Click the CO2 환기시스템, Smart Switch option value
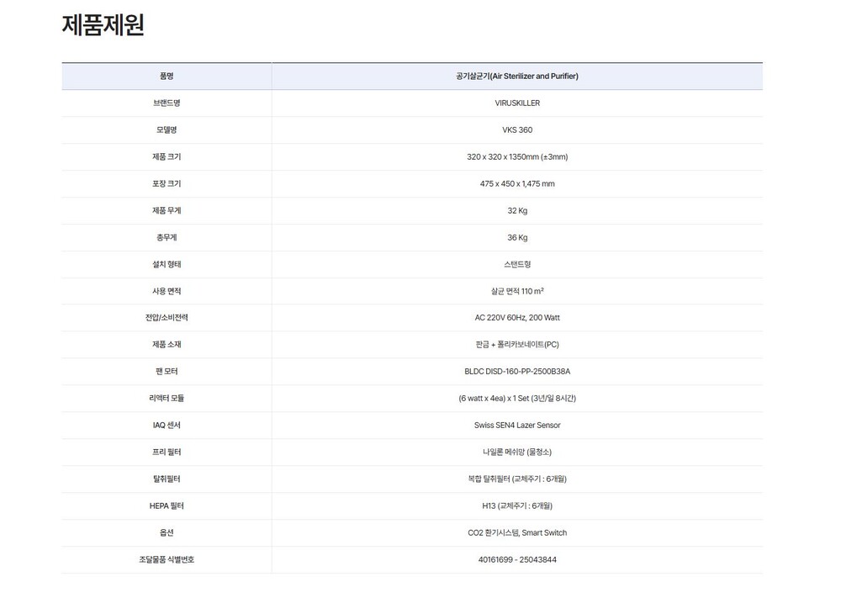The height and width of the screenshot is (598, 841). (x=516, y=532)
